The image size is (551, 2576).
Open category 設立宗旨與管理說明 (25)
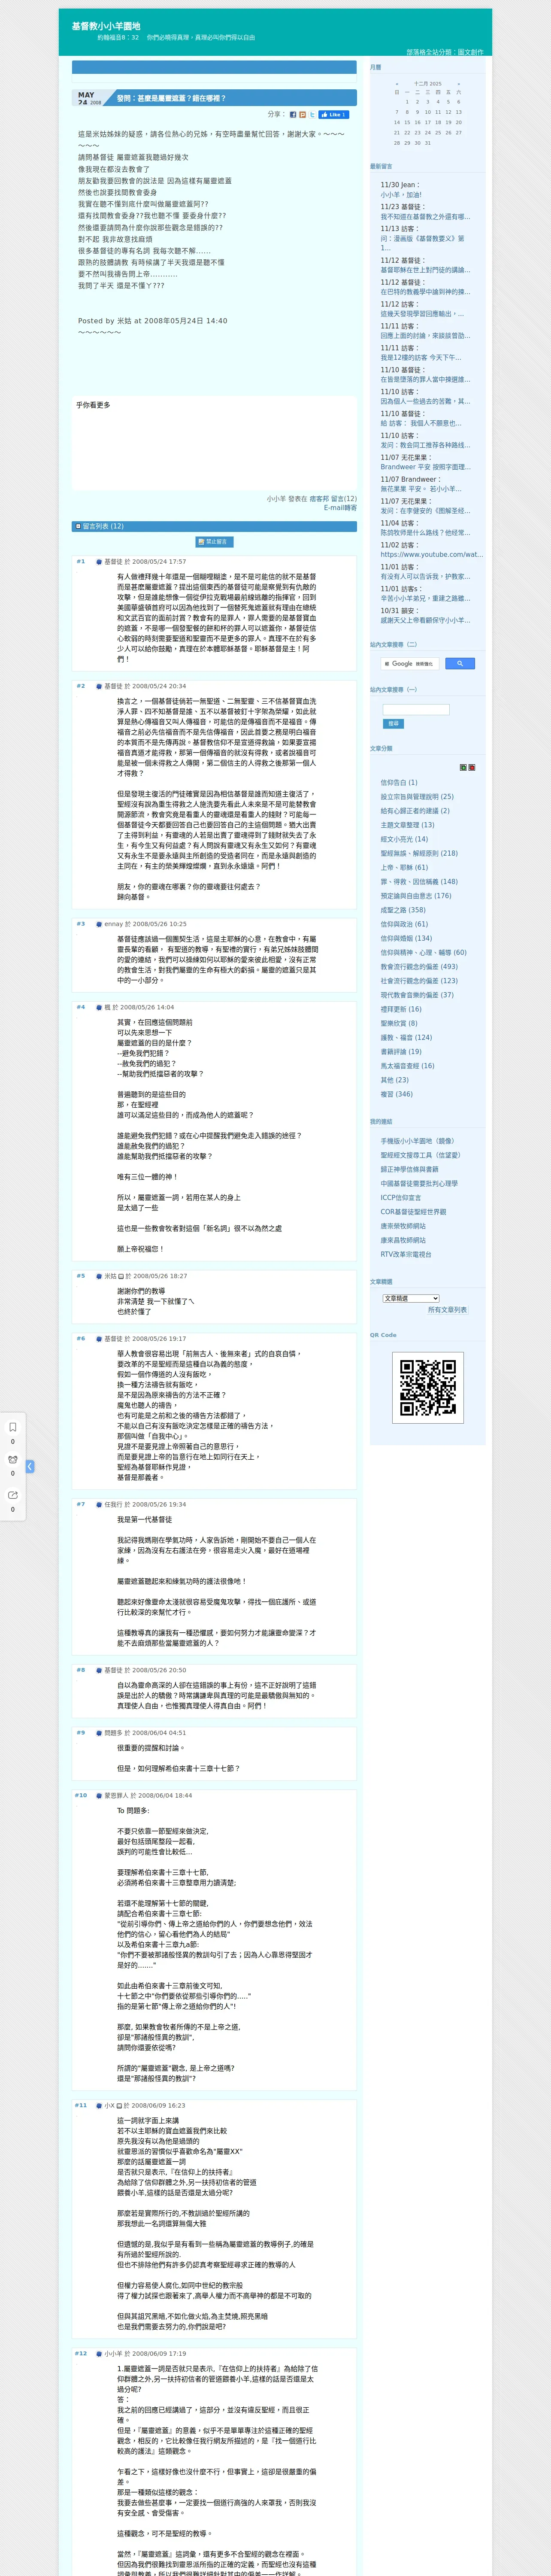417,797
